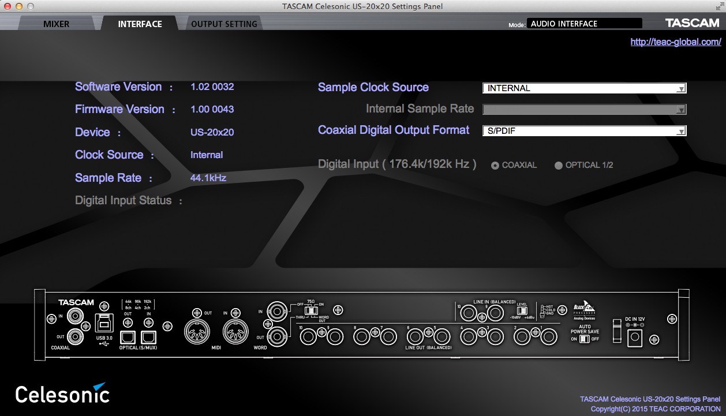Select the INTERFACE tab
This screenshot has width=726, height=416.
140,24
